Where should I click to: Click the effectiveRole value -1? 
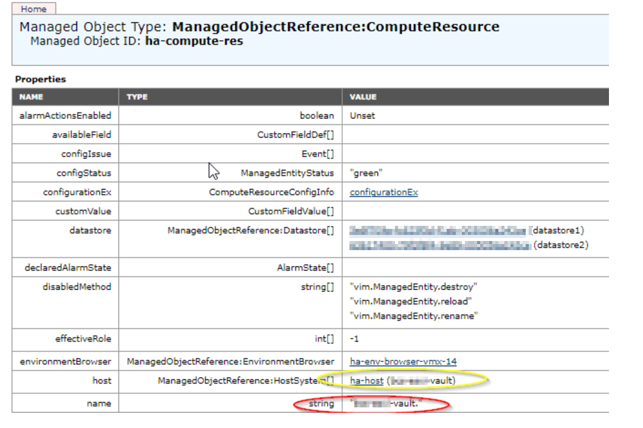tap(354, 339)
